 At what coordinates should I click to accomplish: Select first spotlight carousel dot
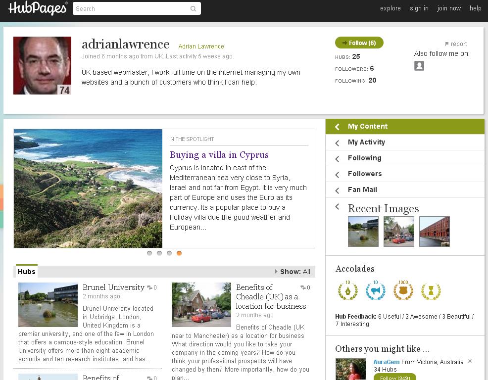(x=149, y=253)
